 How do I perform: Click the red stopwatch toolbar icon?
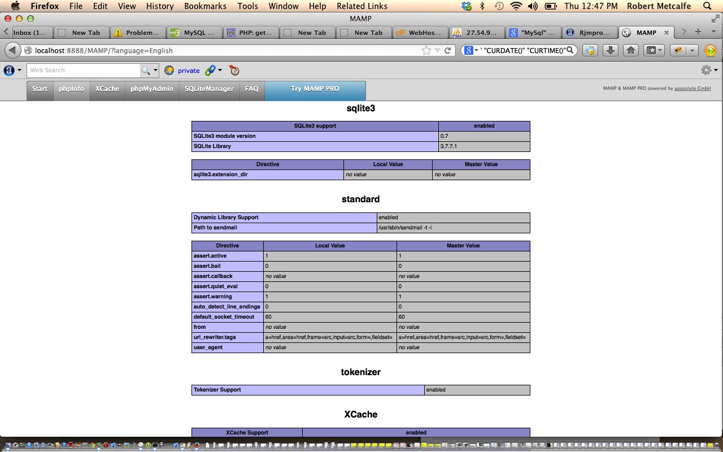coord(234,70)
